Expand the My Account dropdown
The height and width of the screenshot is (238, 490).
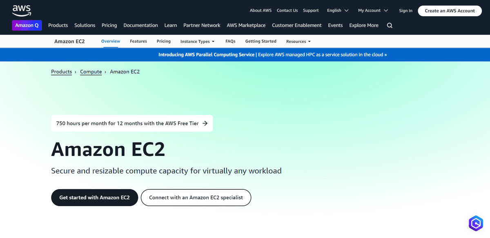372,10
